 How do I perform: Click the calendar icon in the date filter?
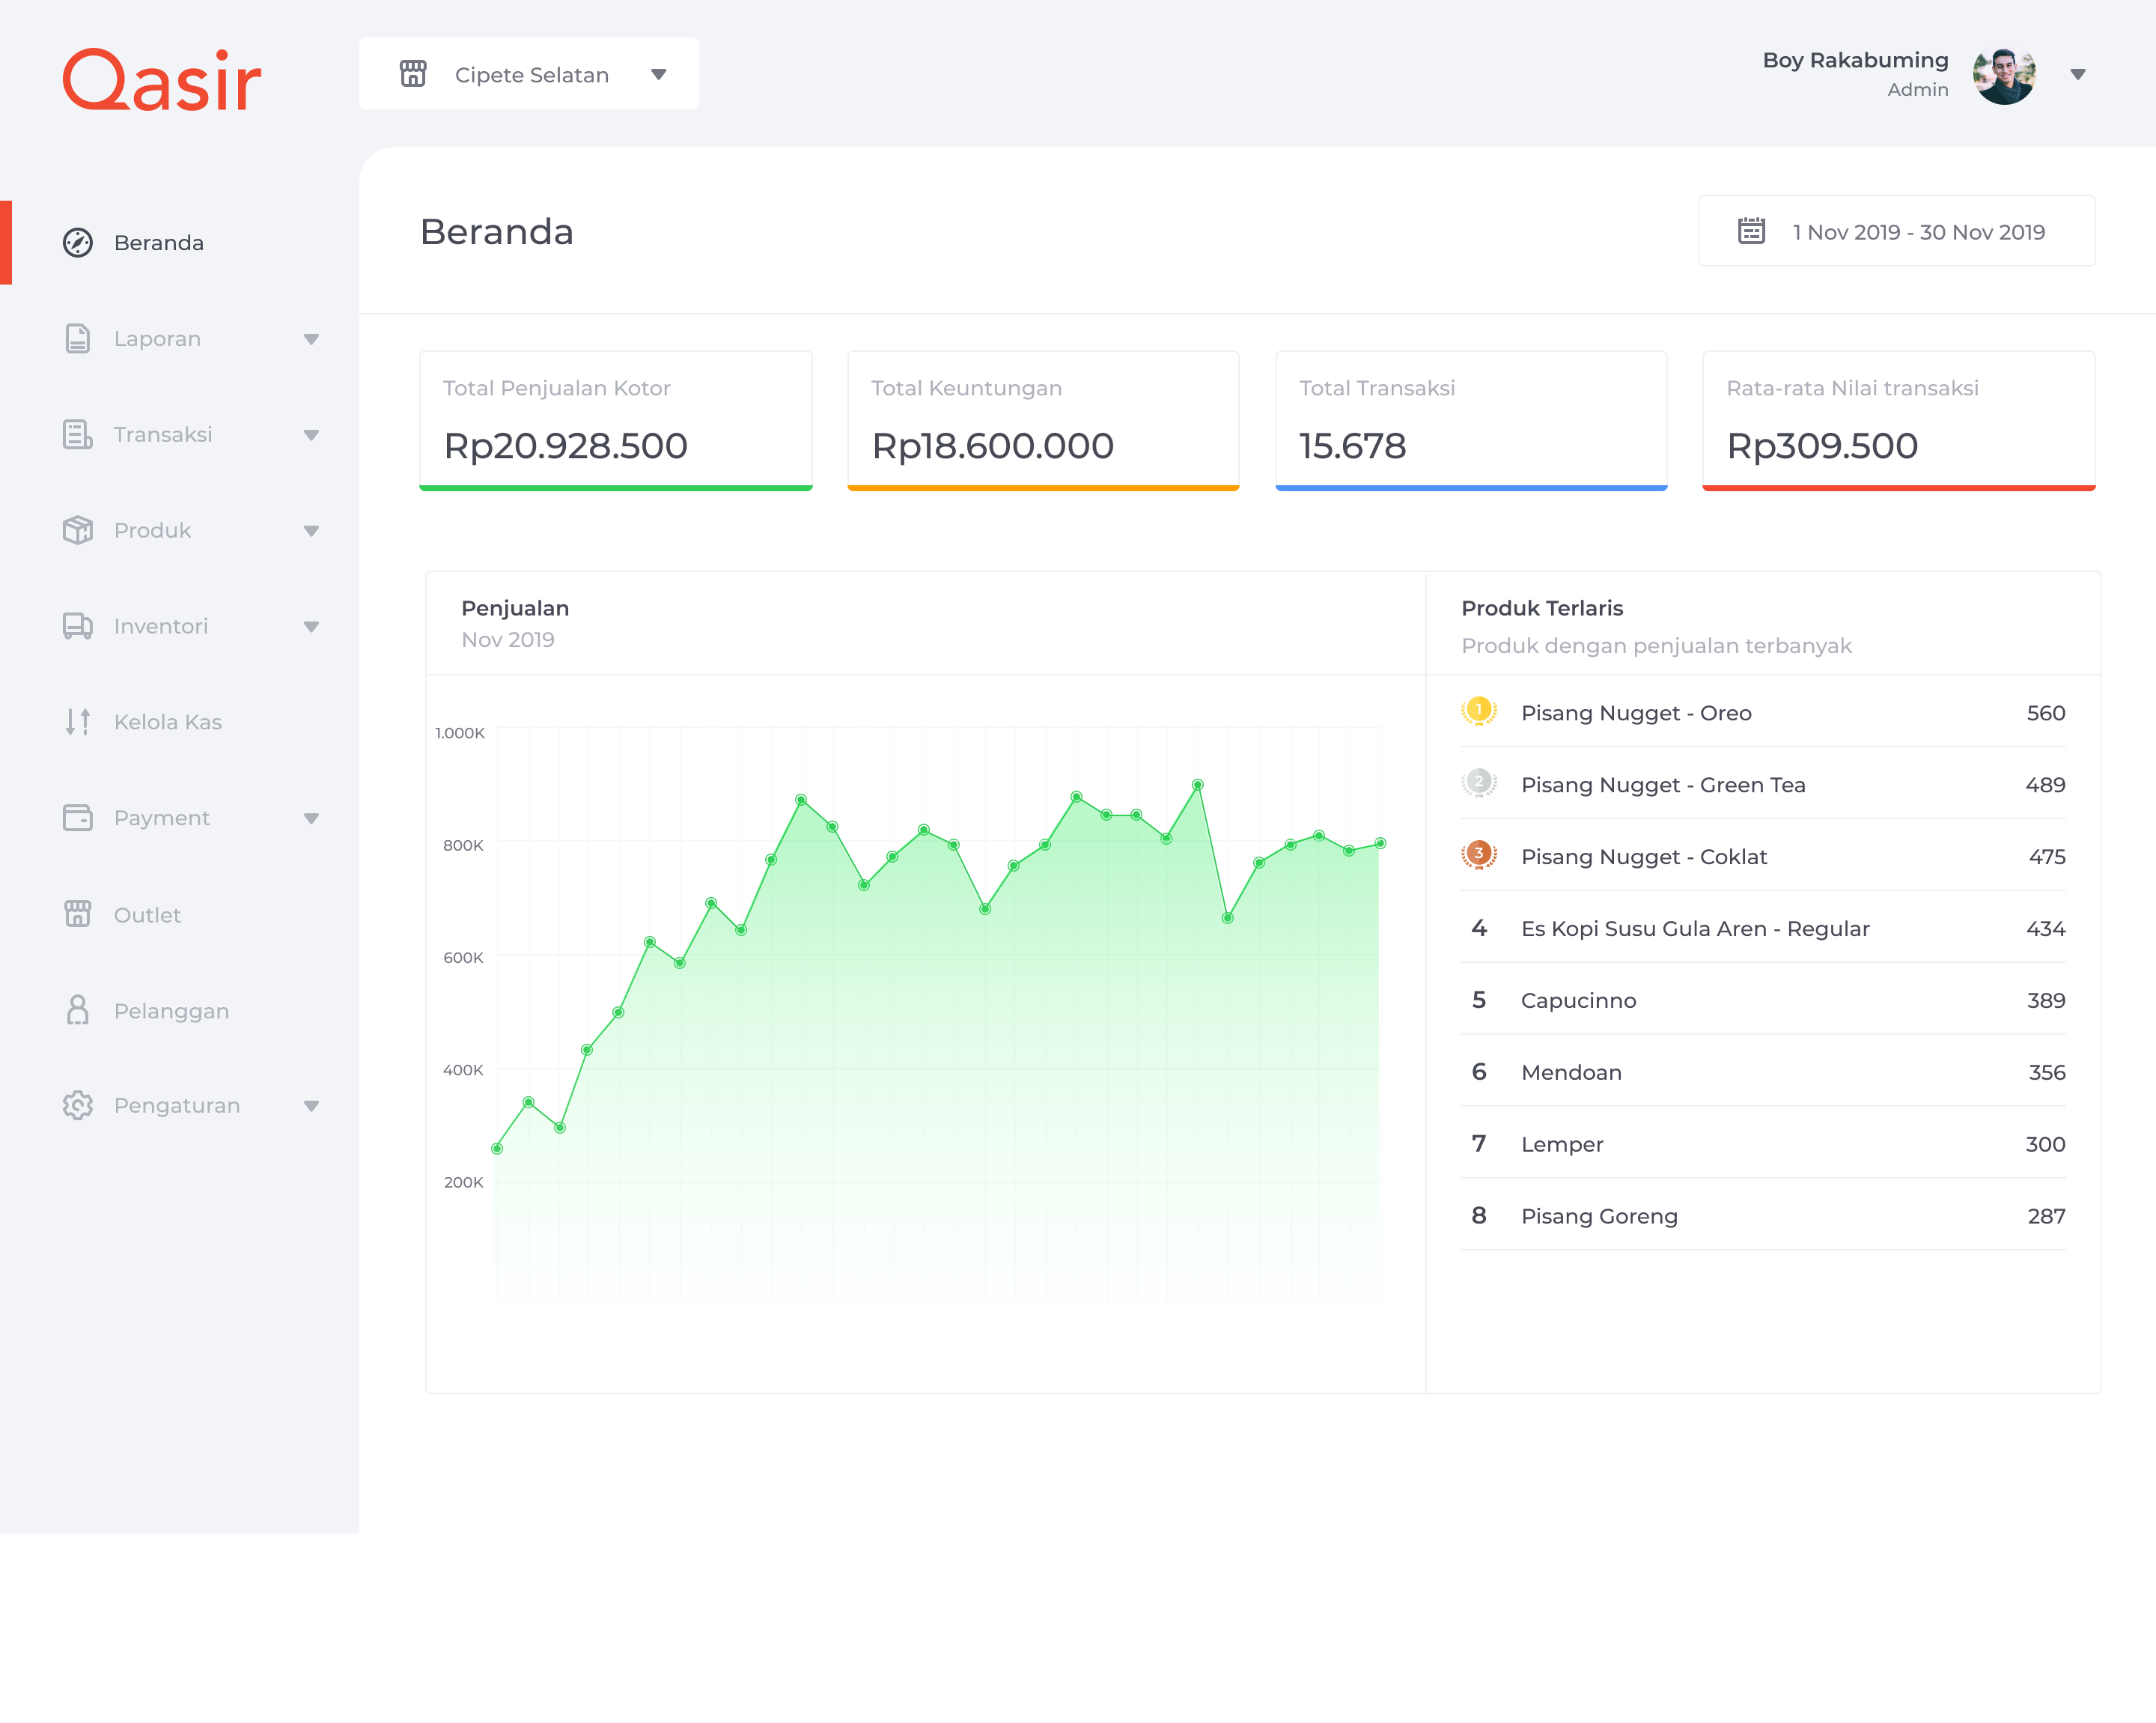coord(1750,231)
